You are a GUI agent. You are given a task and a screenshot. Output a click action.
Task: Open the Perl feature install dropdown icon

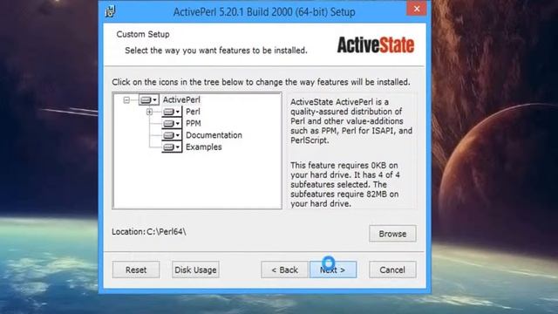172,112
